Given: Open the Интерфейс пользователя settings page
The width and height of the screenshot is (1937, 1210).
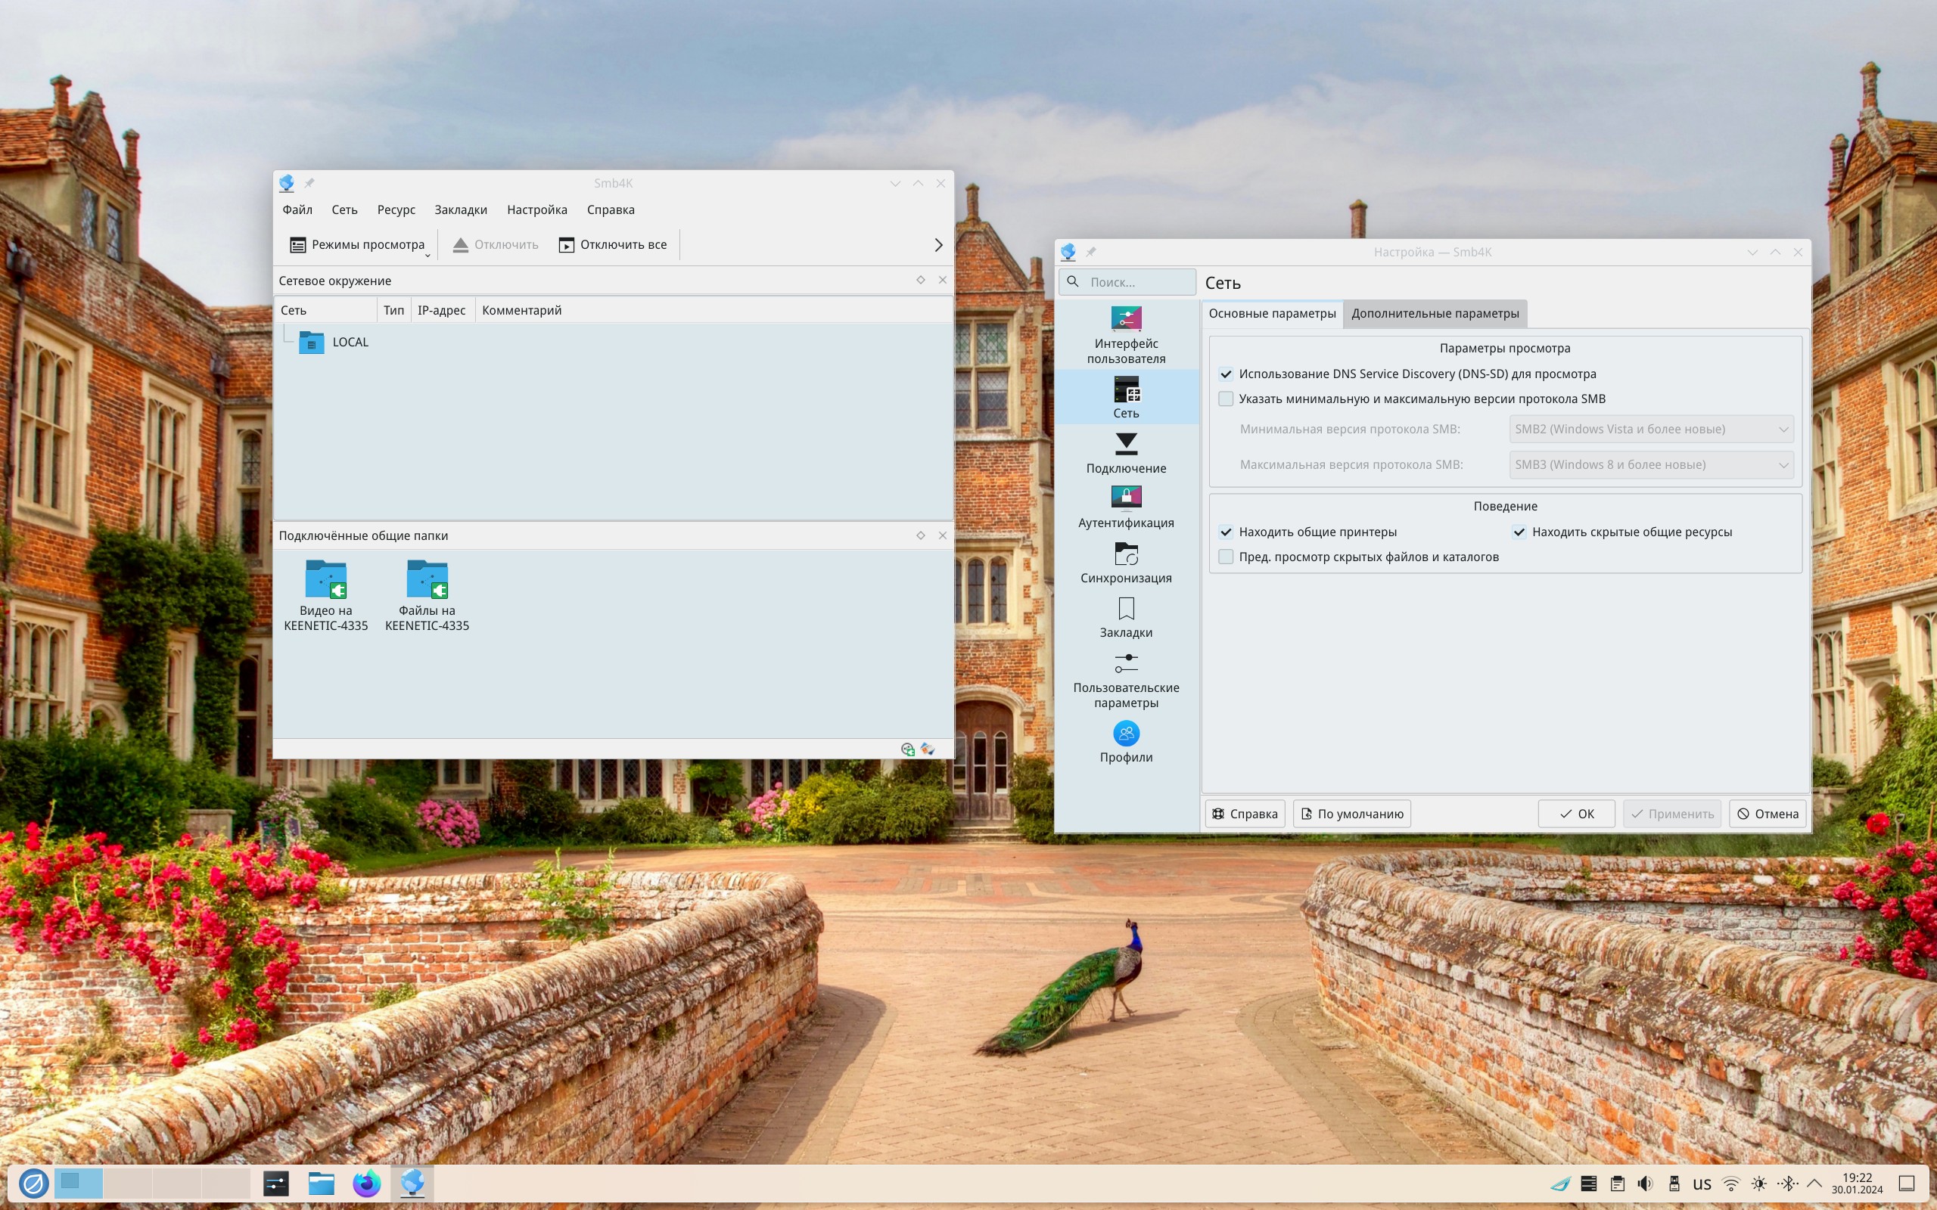Looking at the screenshot, I should [x=1125, y=334].
